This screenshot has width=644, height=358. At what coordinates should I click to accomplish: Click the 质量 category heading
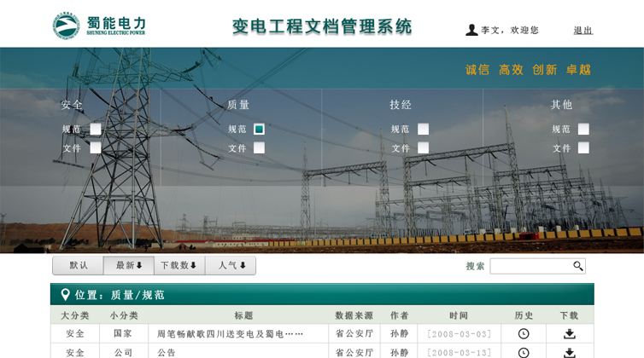pyautogui.click(x=238, y=105)
